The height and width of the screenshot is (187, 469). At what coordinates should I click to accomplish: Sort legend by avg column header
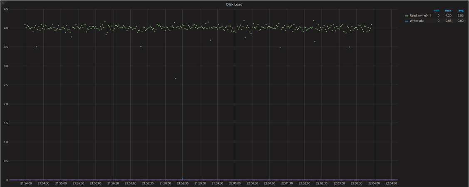click(460, 10)
